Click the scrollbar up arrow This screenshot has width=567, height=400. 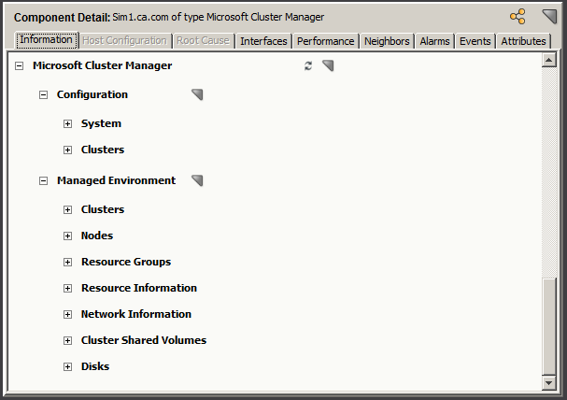tap(549, 60)
